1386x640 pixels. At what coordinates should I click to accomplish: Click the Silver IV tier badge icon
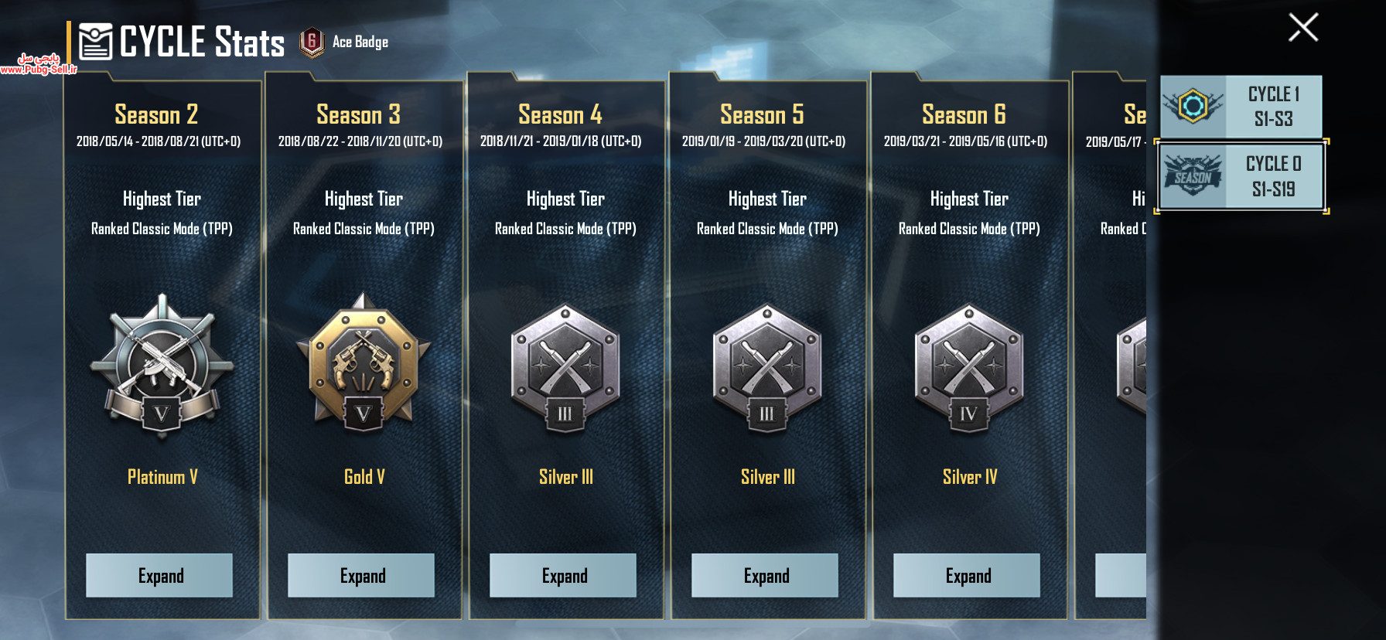[969, 368]
